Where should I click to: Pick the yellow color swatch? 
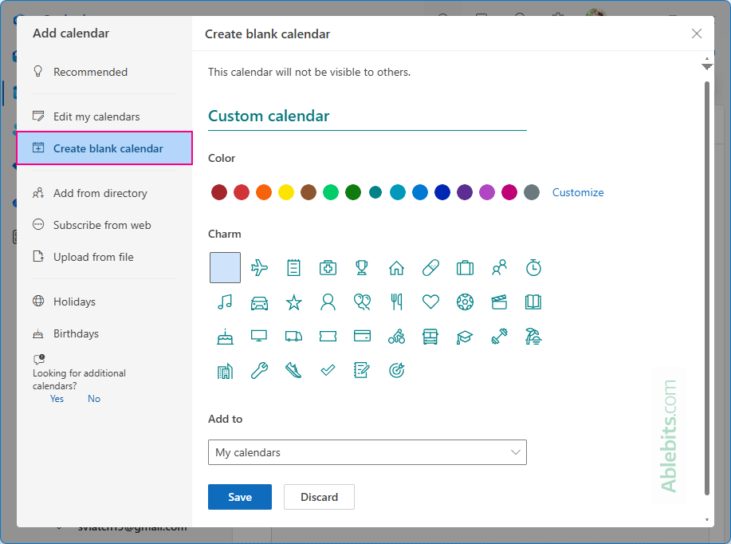click(286, 192)
